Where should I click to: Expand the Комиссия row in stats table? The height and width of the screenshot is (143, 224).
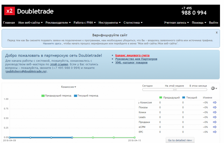[x=139, y=103]
